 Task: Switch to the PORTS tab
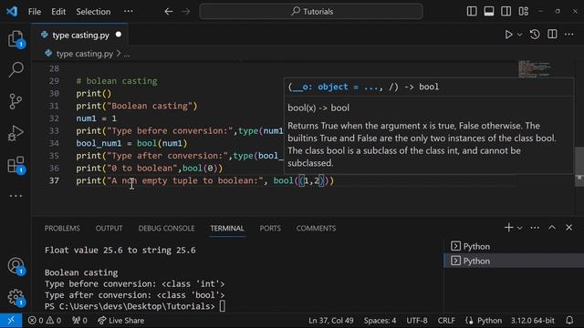tap(270, 228)
